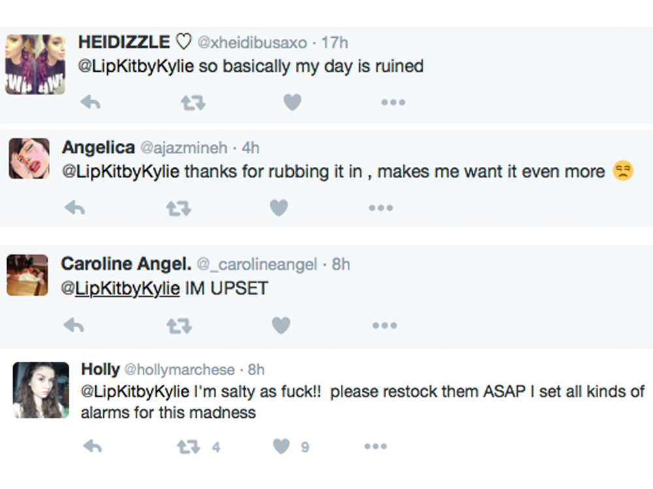Reply to Holly's salty tweet
Viewport: 653px width, 489px height.
[93, 447]
